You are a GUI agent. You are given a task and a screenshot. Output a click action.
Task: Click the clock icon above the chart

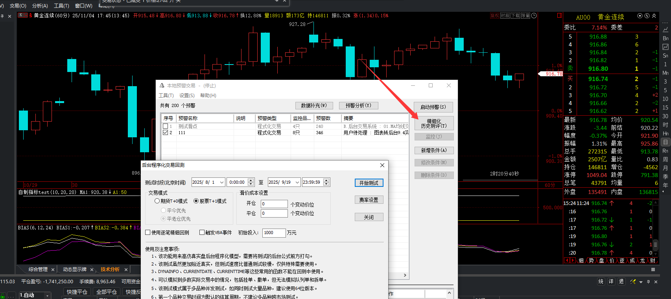534,16
